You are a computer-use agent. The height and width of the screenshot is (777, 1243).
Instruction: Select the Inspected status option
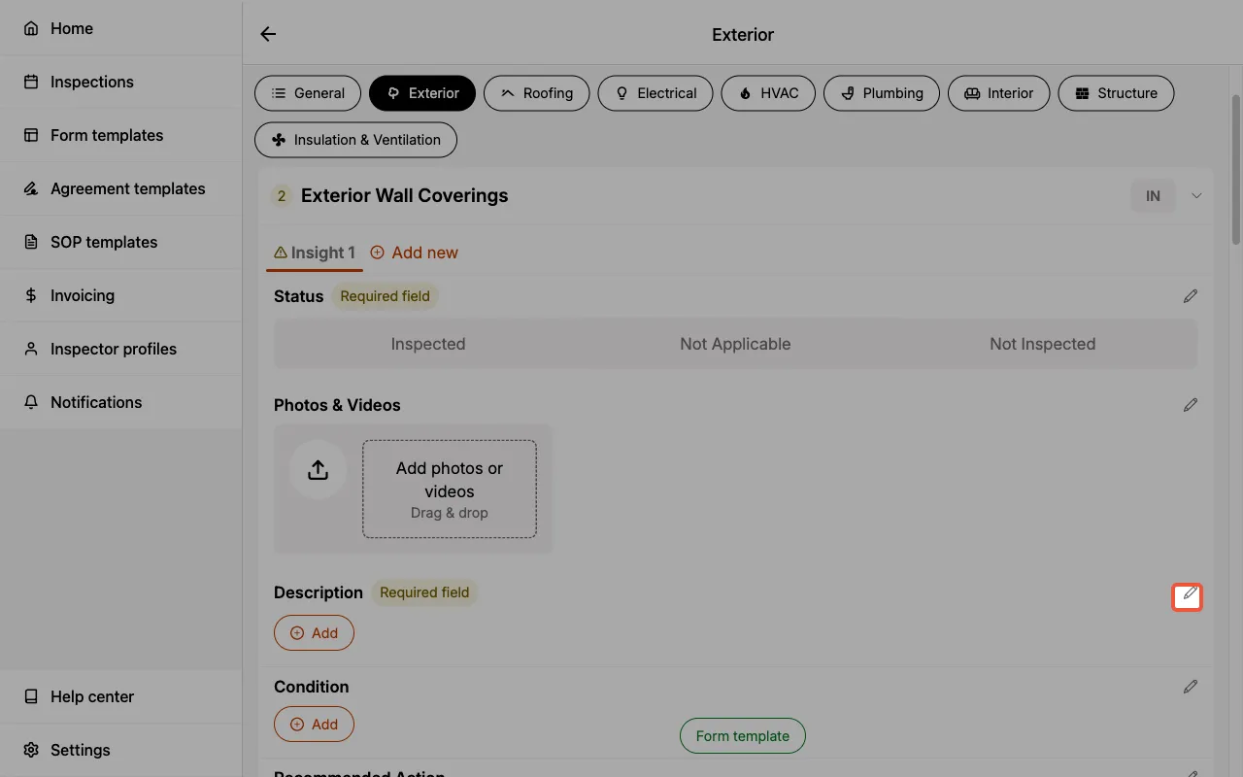[x=428, y=344]
